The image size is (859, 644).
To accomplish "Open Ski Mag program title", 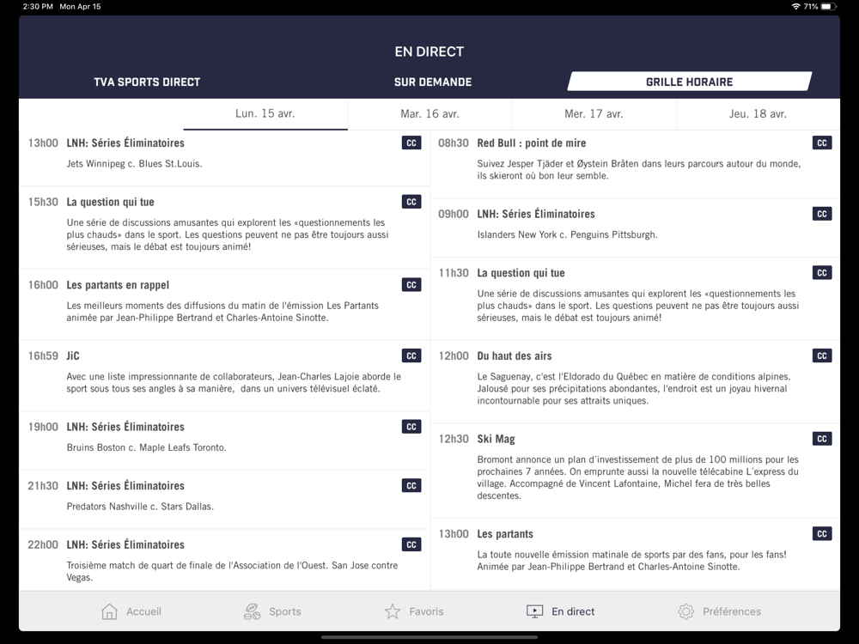I will (496, 439).
